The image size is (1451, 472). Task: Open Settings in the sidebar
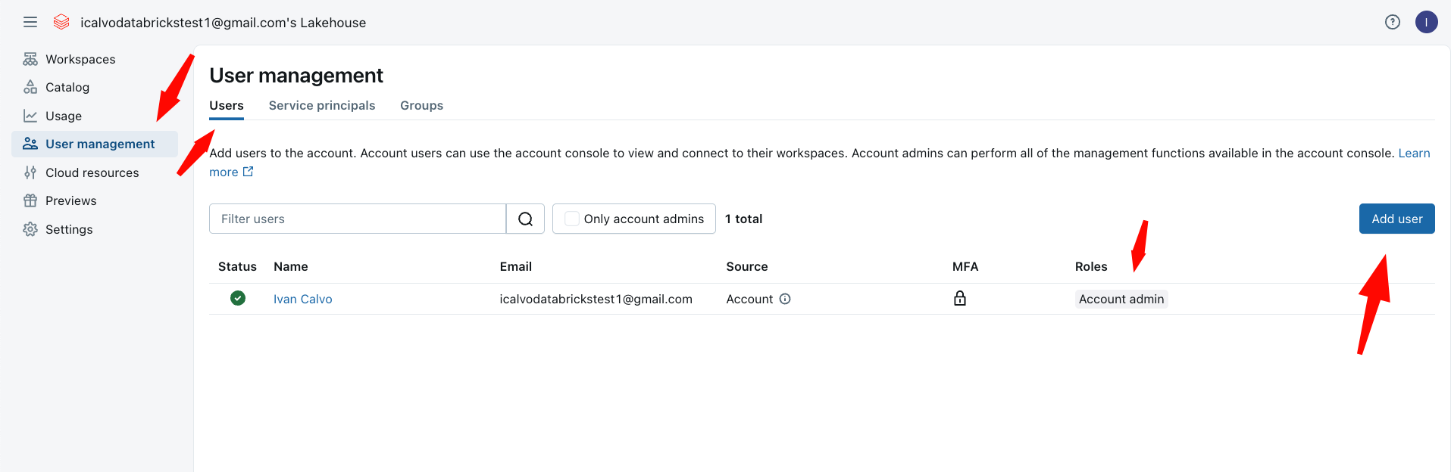69,229
